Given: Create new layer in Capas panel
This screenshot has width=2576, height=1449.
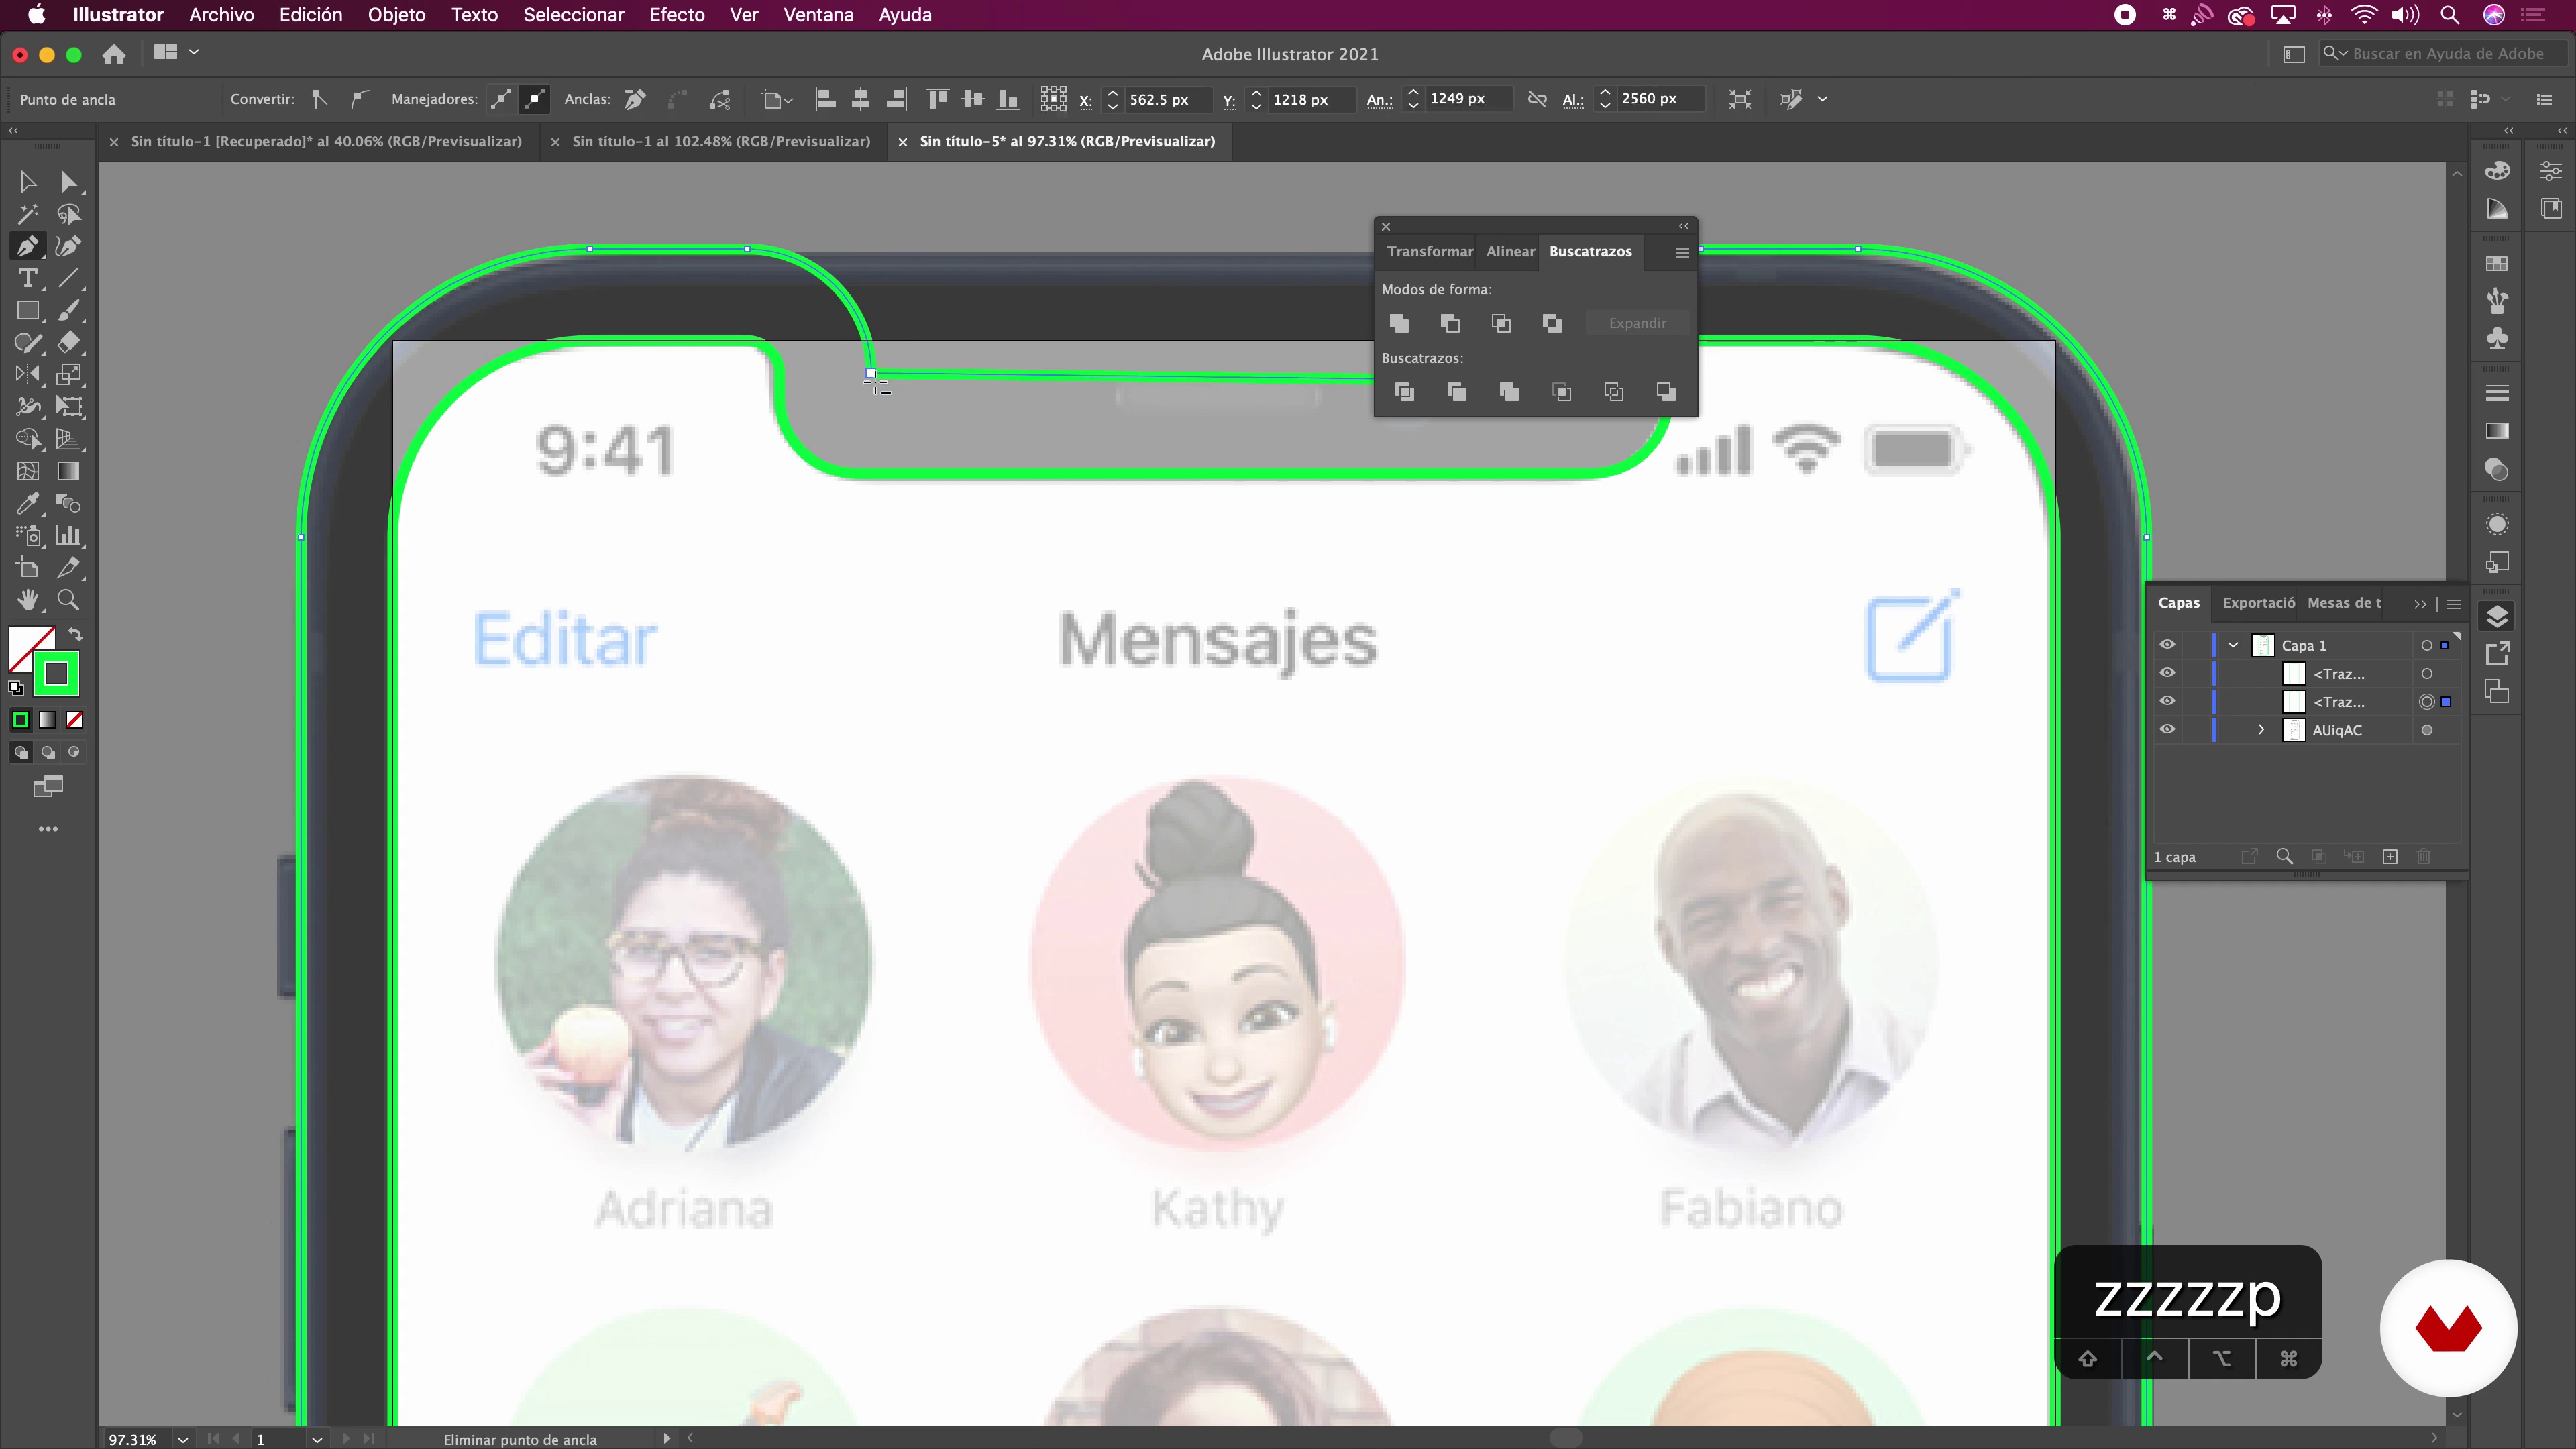Looking at the screenshot, I should point(2390,857).
